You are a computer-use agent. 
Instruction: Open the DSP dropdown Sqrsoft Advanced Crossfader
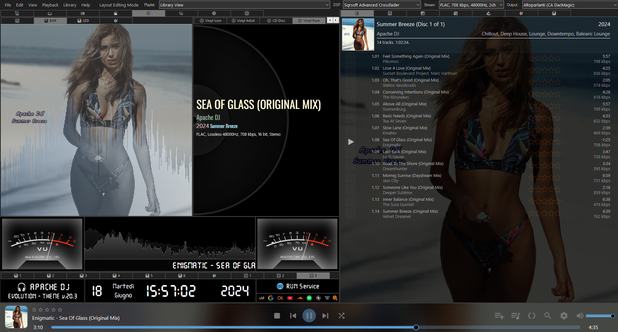tap(382, 5)
